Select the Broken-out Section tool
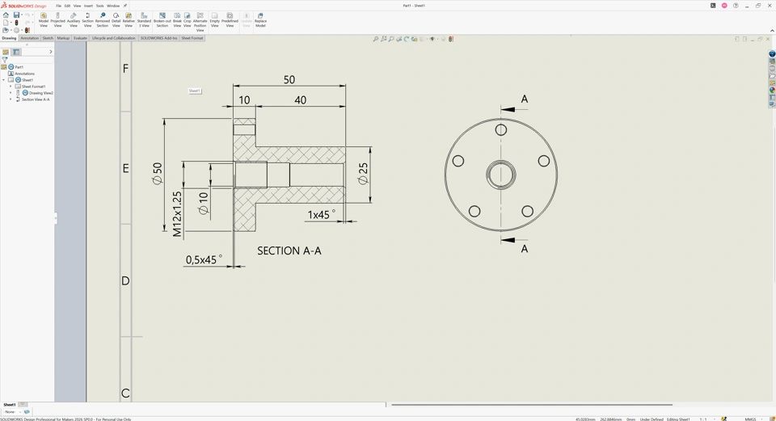776x421 pixels. [162, 20]
